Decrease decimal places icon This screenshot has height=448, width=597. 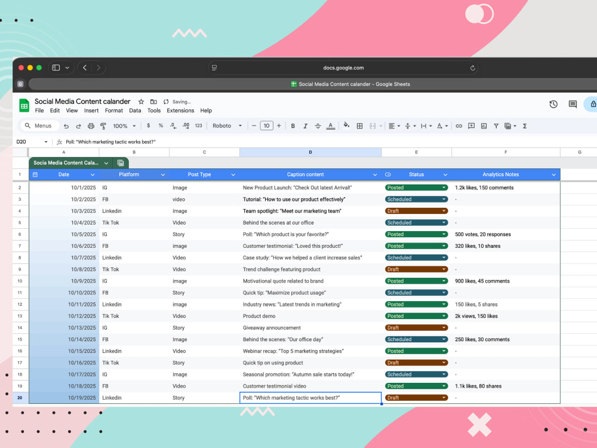[x=173, y=125]
